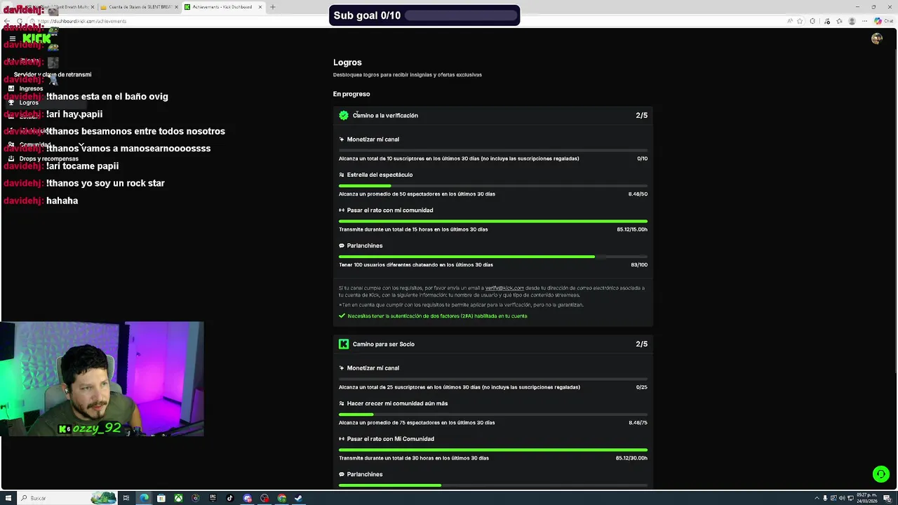Click the Parlanchines 83/100 progress bar
The width and height of the screenshot is (898, 505).
[x=493, y=257]
